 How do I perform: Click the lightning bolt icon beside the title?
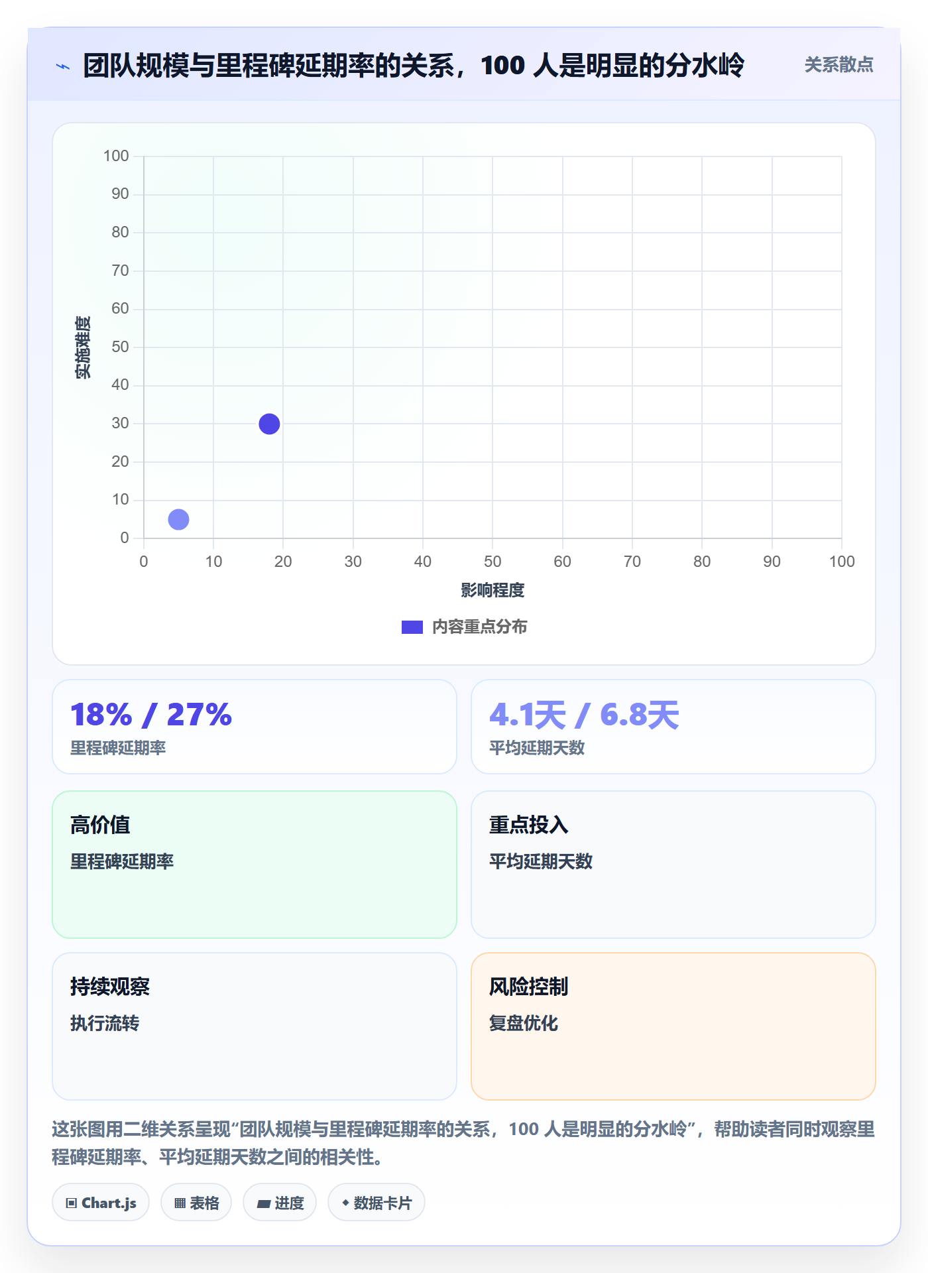click(63, 66)
